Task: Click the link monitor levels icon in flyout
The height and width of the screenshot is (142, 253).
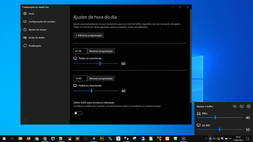Action: pos(235,106)
